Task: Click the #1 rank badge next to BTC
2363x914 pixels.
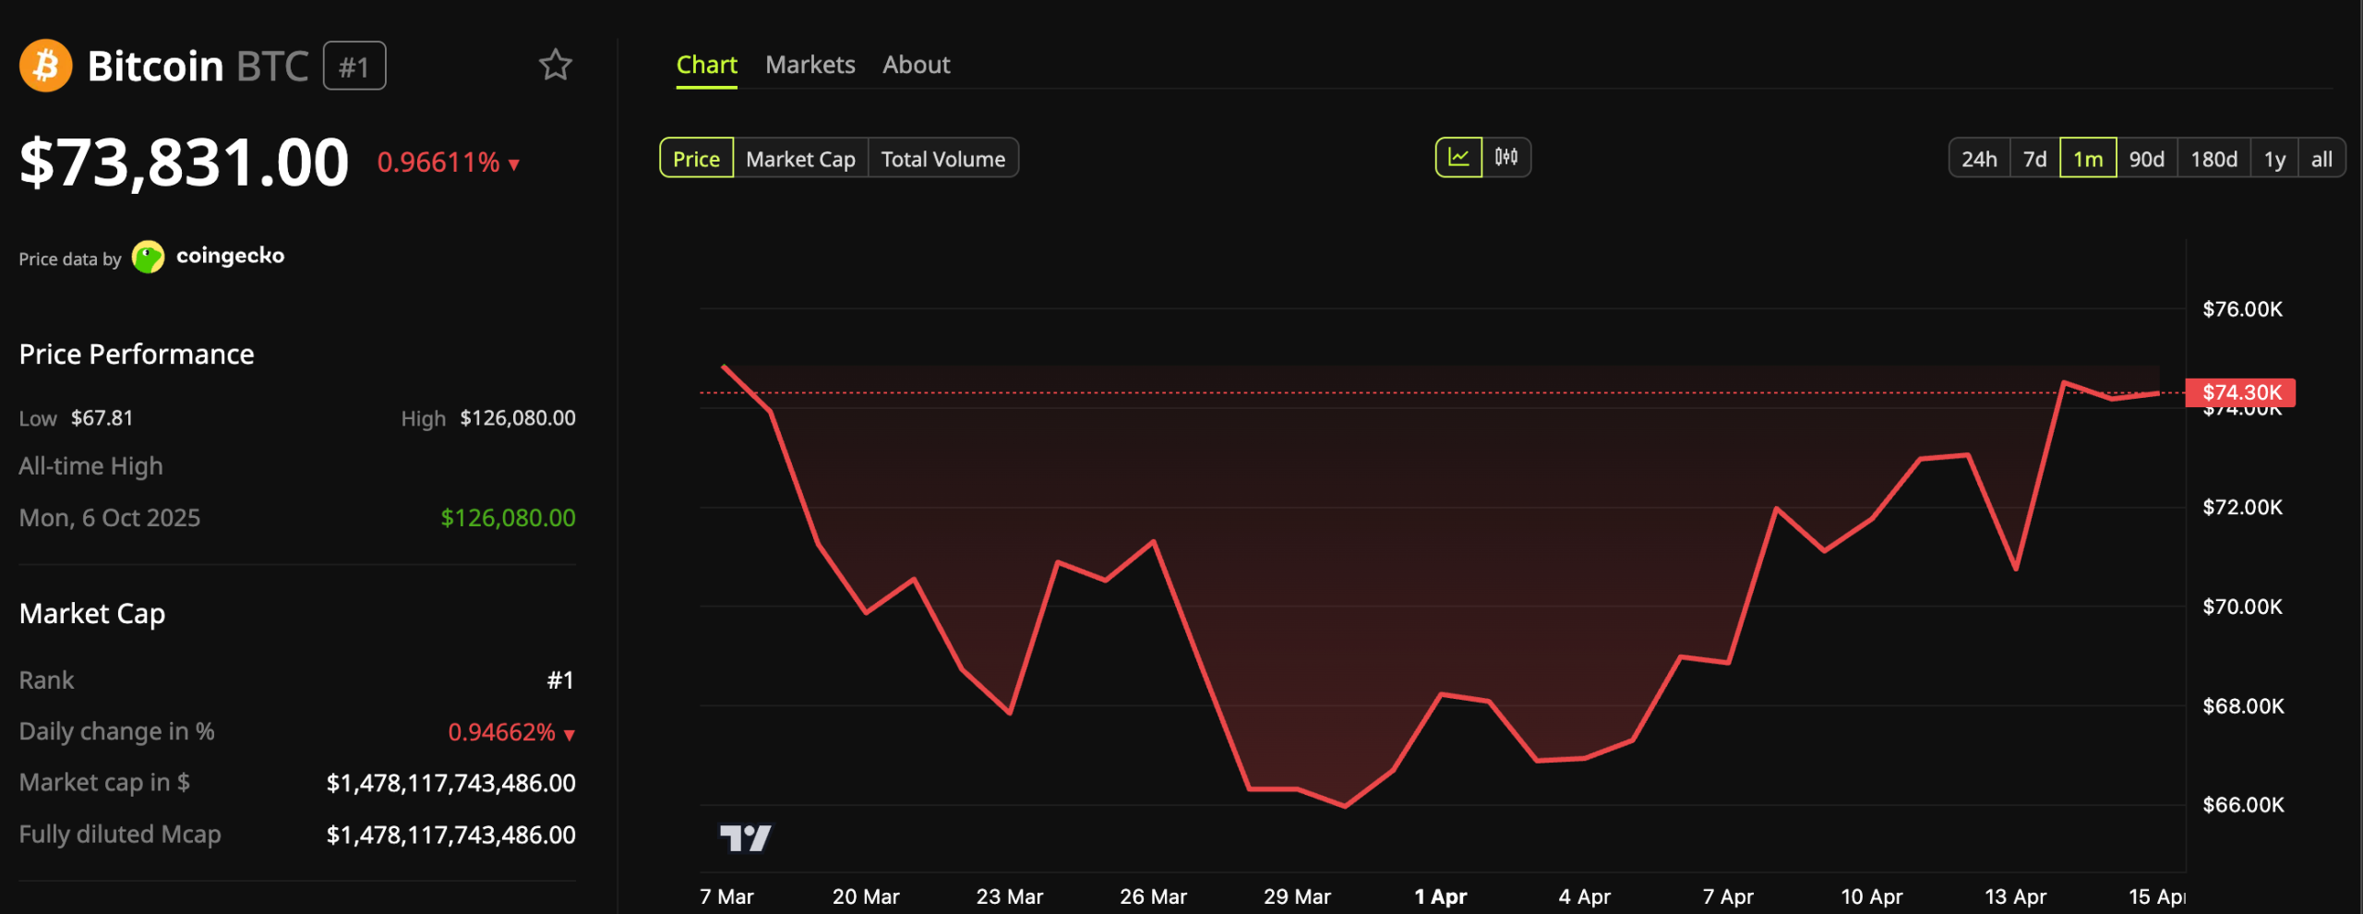Action: pos(356,66)
